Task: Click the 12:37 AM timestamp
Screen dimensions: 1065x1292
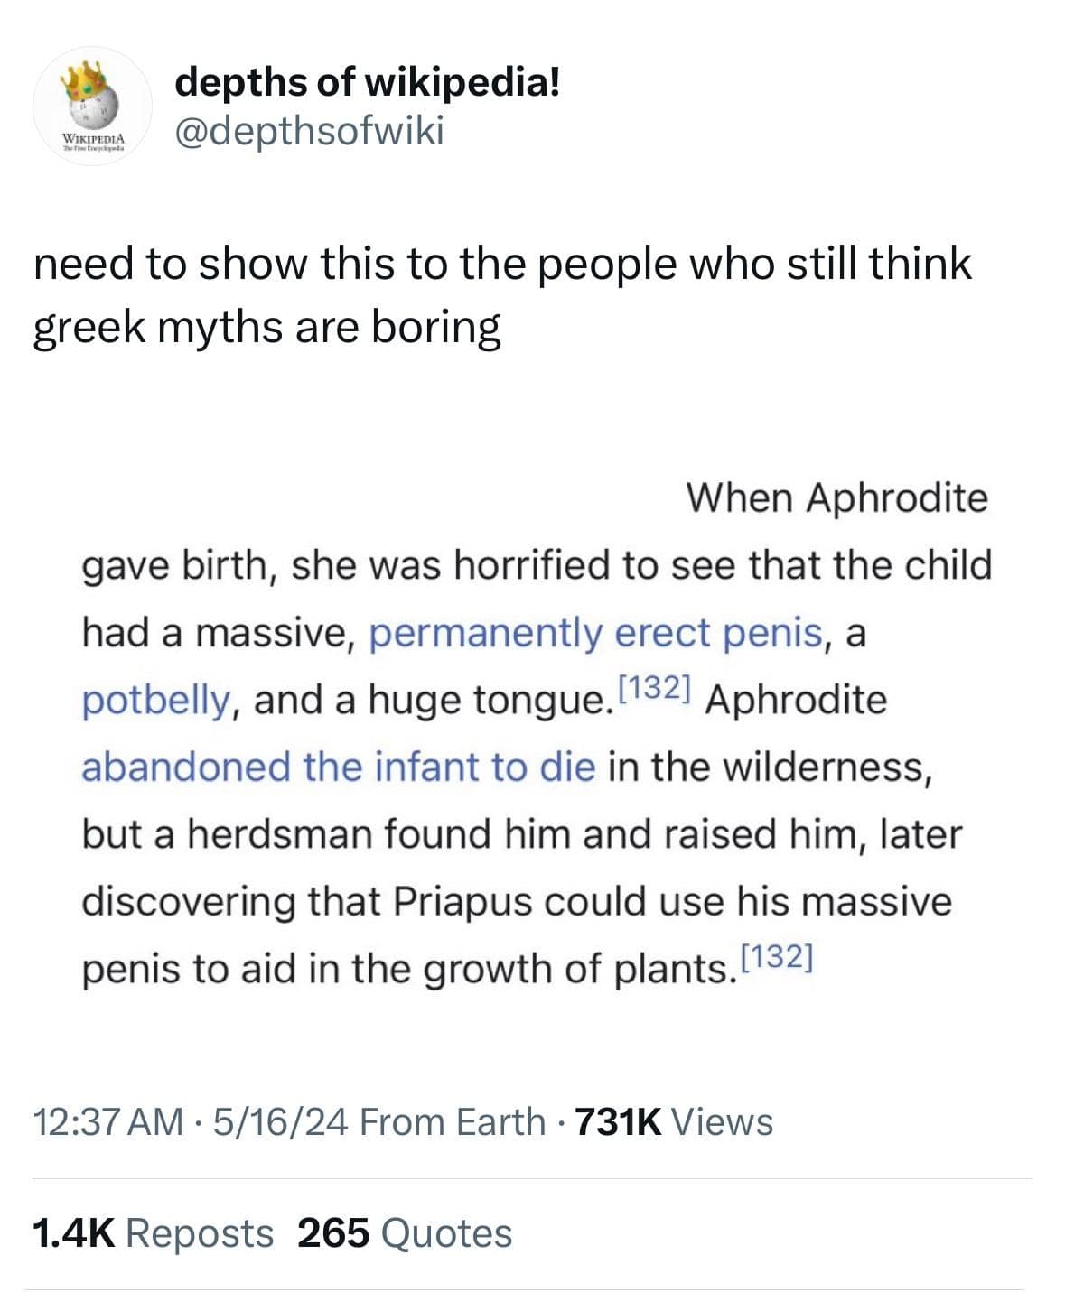Action: tap(107, 1122)
